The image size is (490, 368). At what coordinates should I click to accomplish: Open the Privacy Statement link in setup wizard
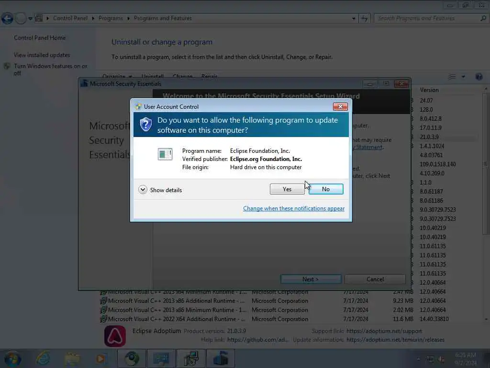(x=369, y=147)
